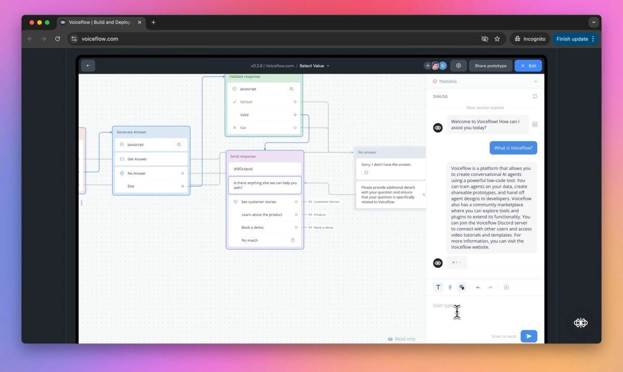Screen dimensions: 623x372
Task: Select the Validate response block title
Action: [x=245, y=77]
